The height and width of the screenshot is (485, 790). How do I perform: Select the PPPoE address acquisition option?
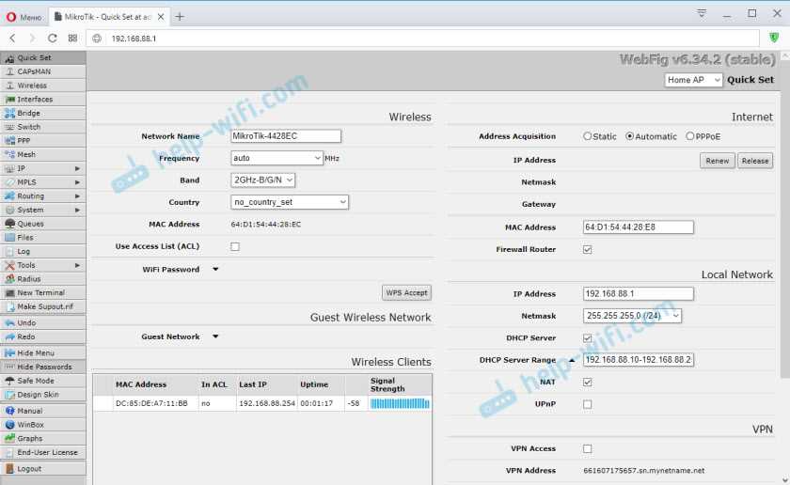pyautogui.click(x=690, y=136)
